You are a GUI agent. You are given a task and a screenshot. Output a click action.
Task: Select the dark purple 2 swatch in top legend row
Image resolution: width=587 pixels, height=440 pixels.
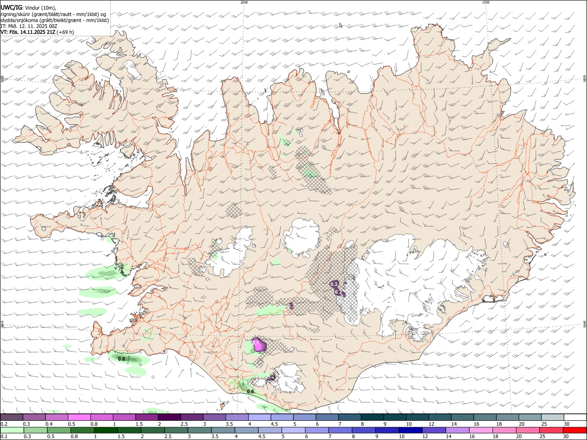coord(169,417)
